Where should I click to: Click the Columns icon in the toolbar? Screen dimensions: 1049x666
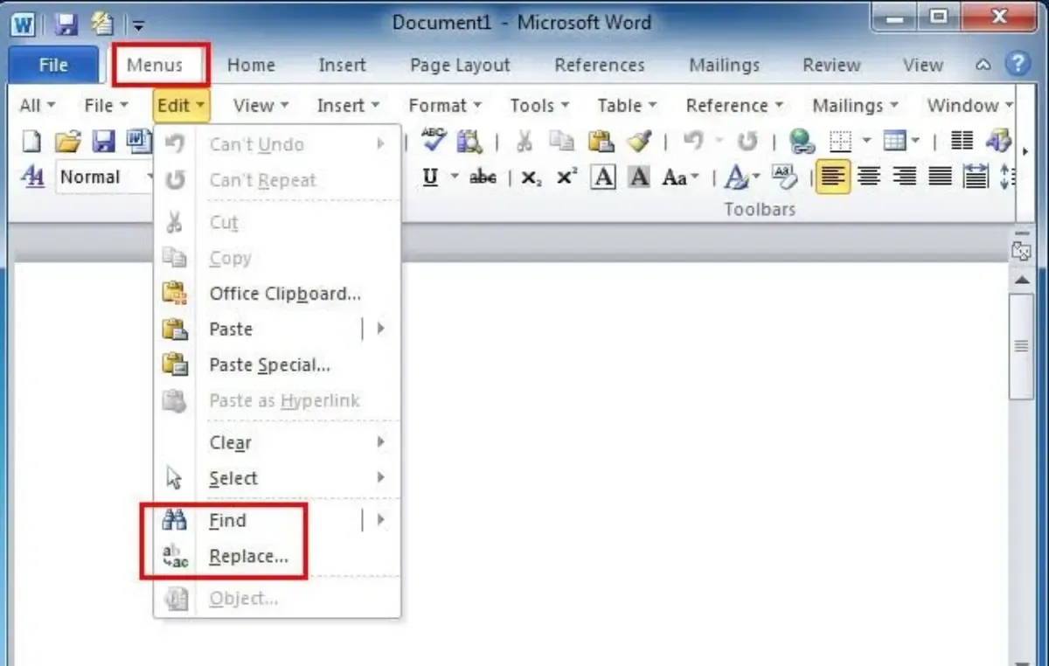click(962, 141)
